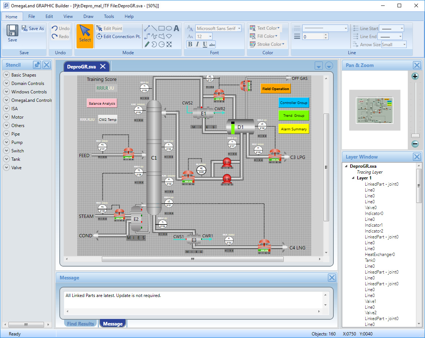Open the Draw ribbon tab
Screen dimensions: 425x338
[x=88, y=16]
